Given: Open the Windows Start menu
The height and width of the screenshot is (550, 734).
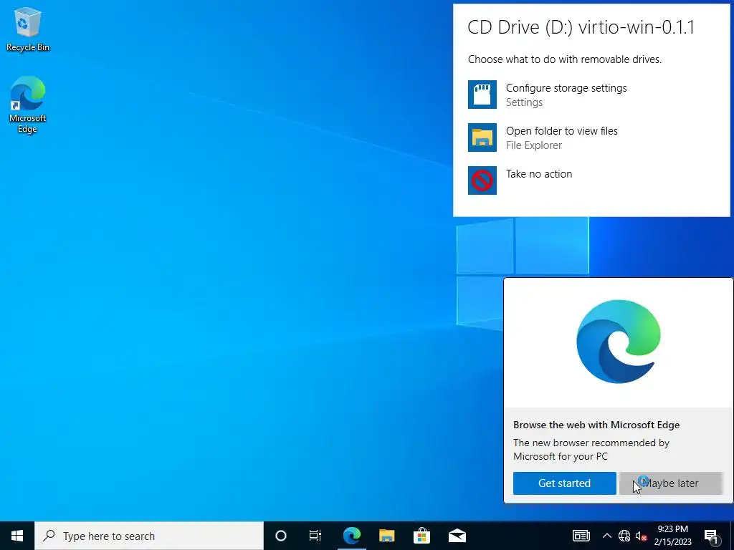Looking at the screenshot, I should [x=17, y=536].
